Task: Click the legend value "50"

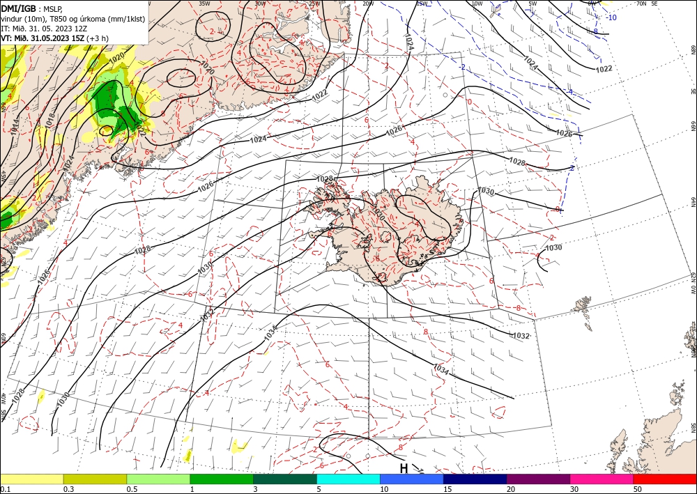Action: pyautogui.click(x=638, y=489)
